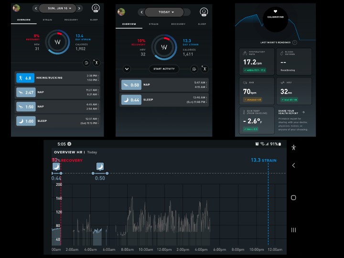Select Overview tab on Sun, Jan 16 screen

click(24, 20)
